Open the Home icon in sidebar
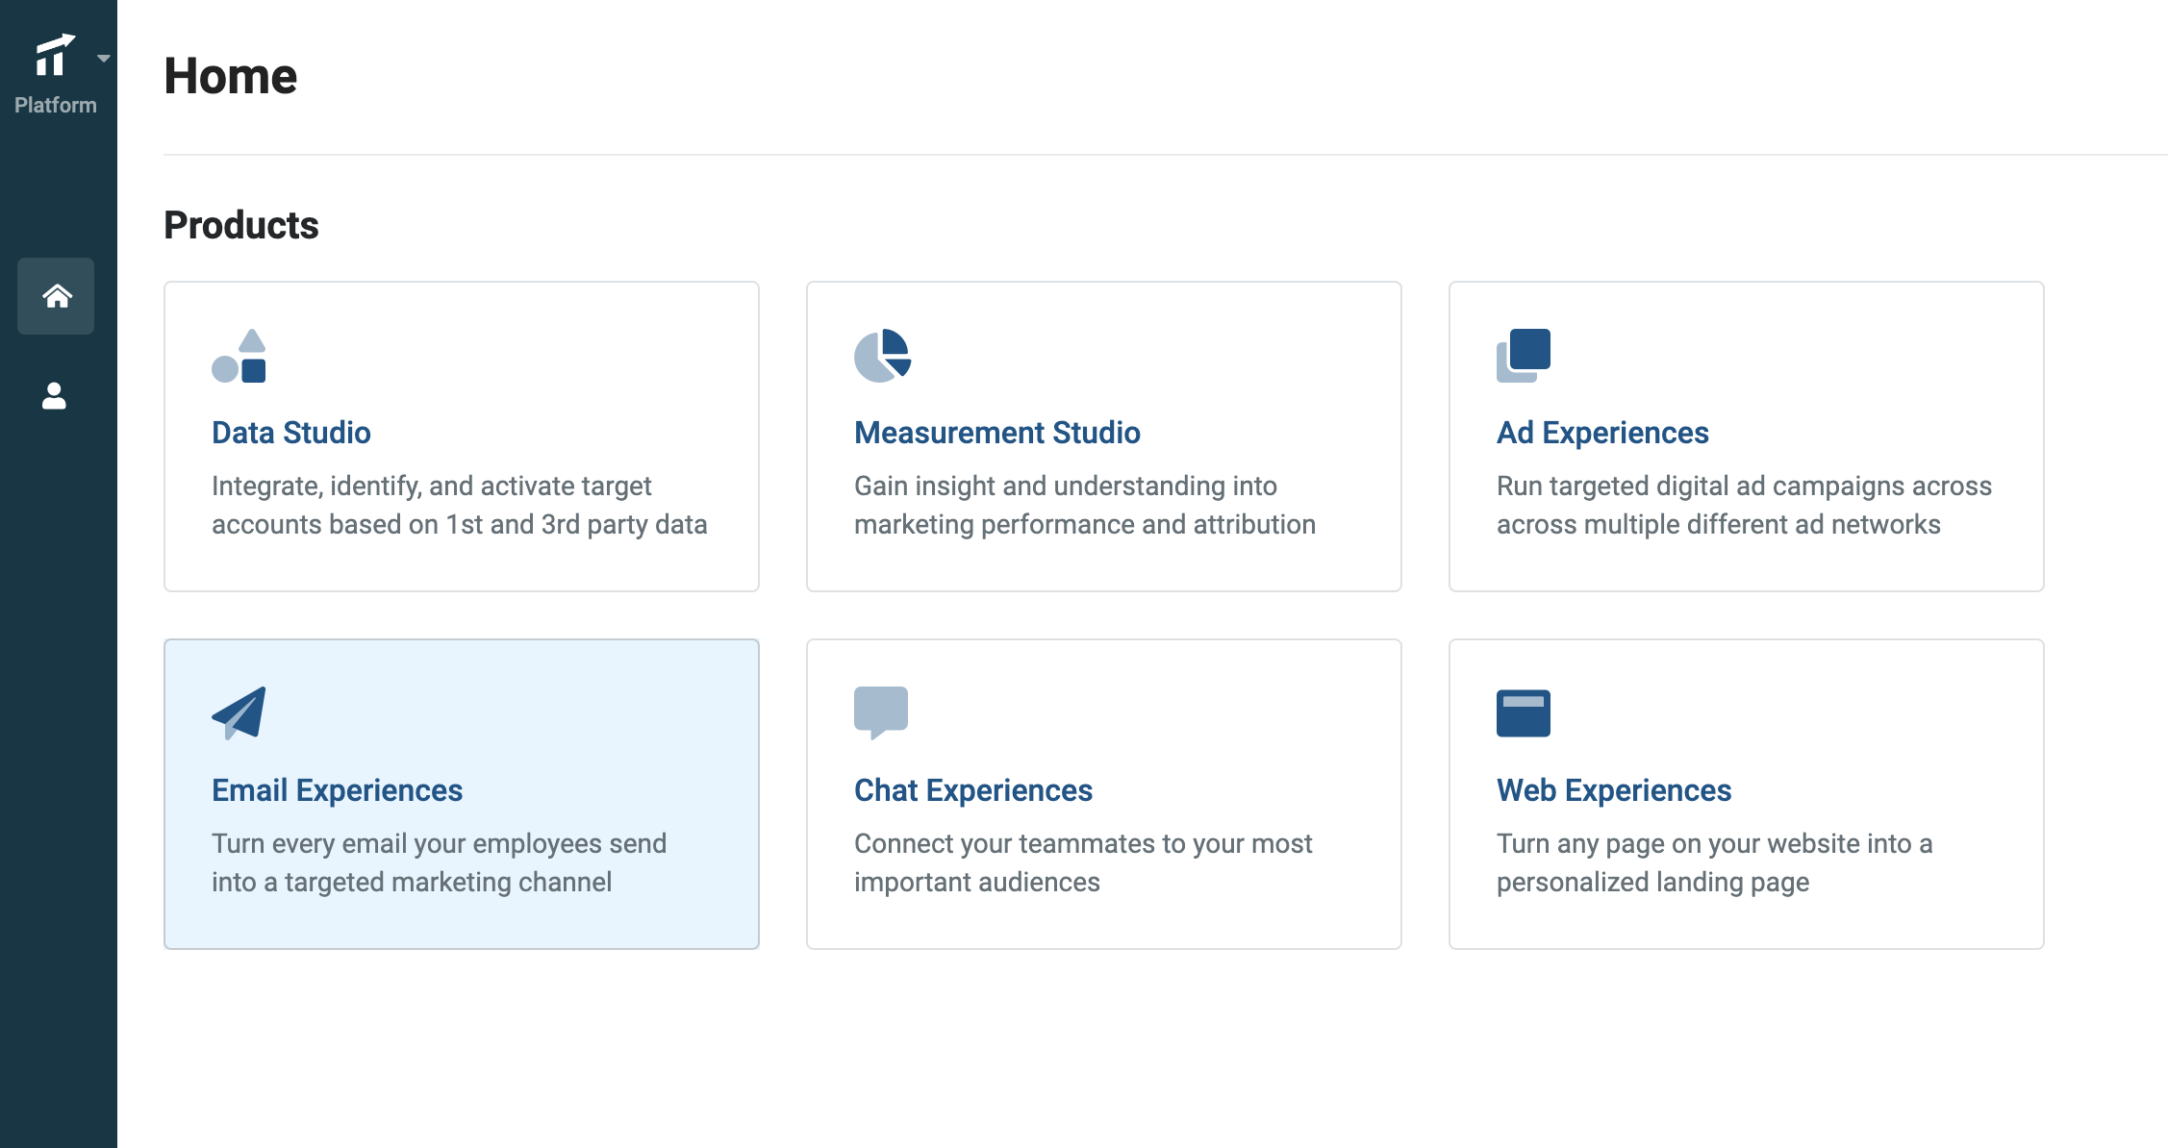The height and width of the screenshot is (1148, 2168). (56, 296)
